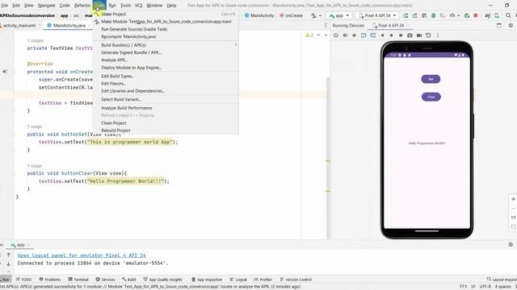Open the Navigate menu
The height and width of the screenshot is (290, 517).
click(x=47, y=6)
